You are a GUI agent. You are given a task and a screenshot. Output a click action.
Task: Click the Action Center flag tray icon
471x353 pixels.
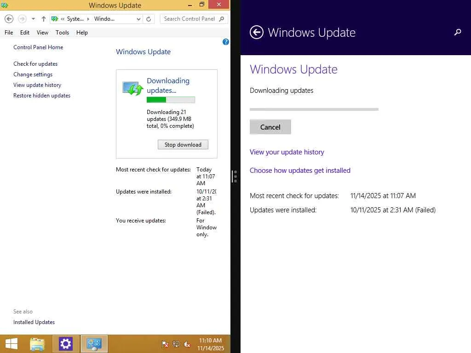(165, 344)
